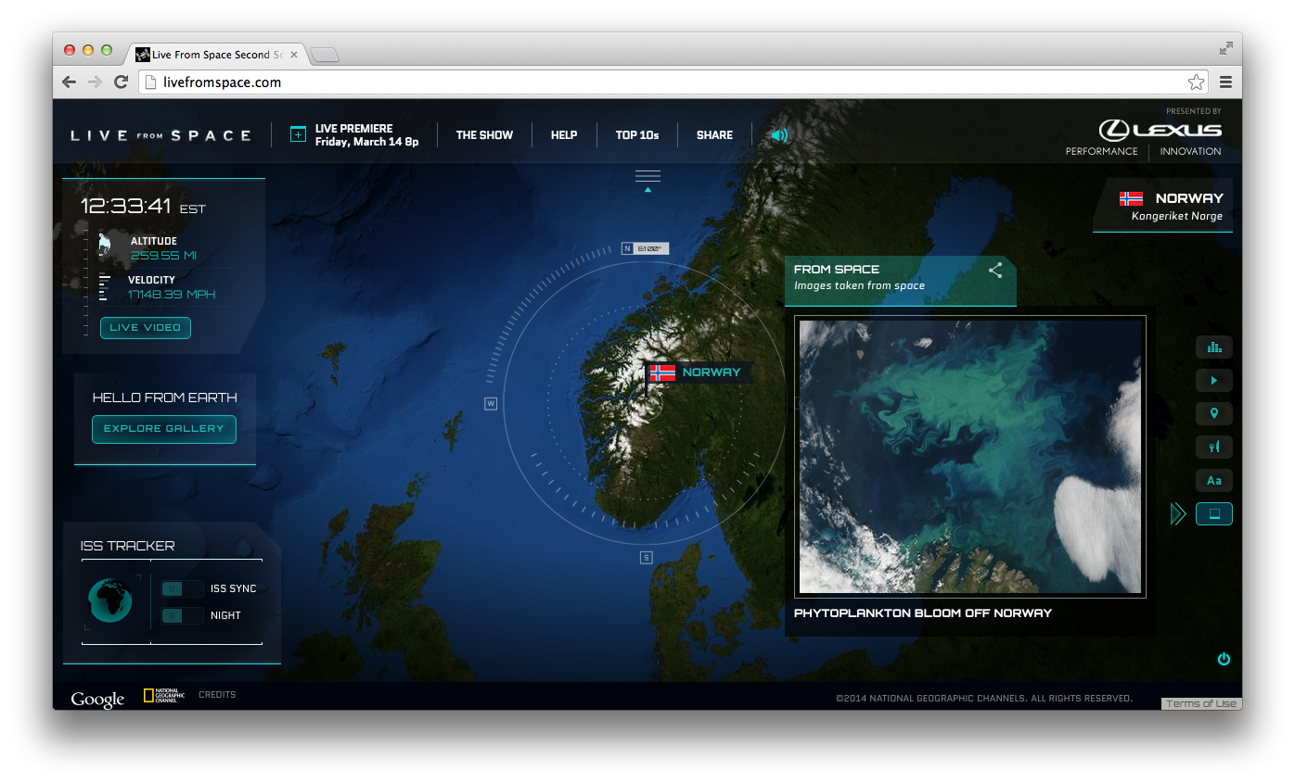Click the 17148.39 MPH velocity value

[x=172, y=296]
